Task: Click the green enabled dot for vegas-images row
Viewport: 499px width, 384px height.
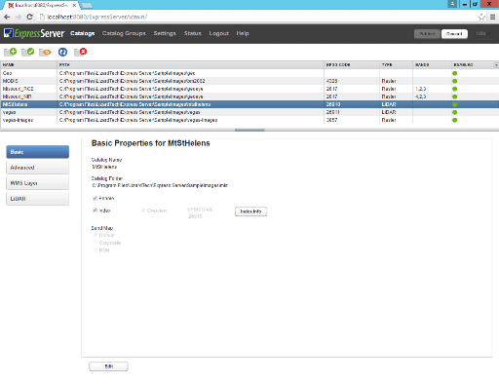Action: click(454, 120)
